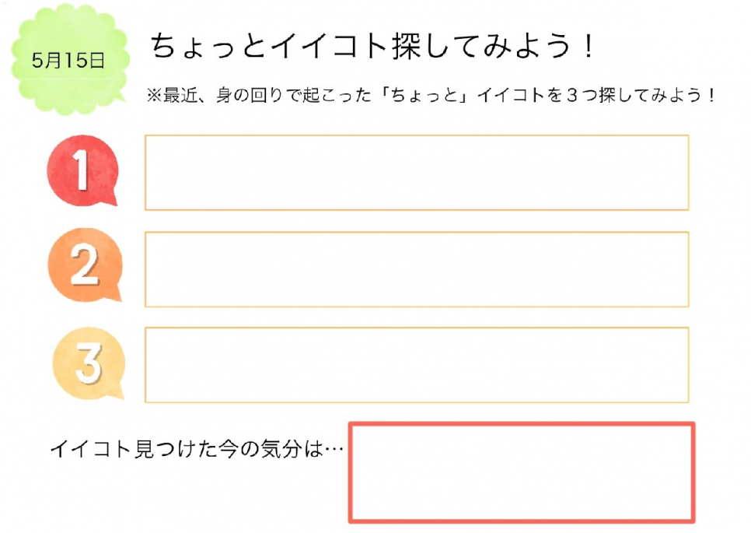Click the label イイコト見つけた今の気分は…
The width and height of the screenshot is (751, 533).
point(197,449)
